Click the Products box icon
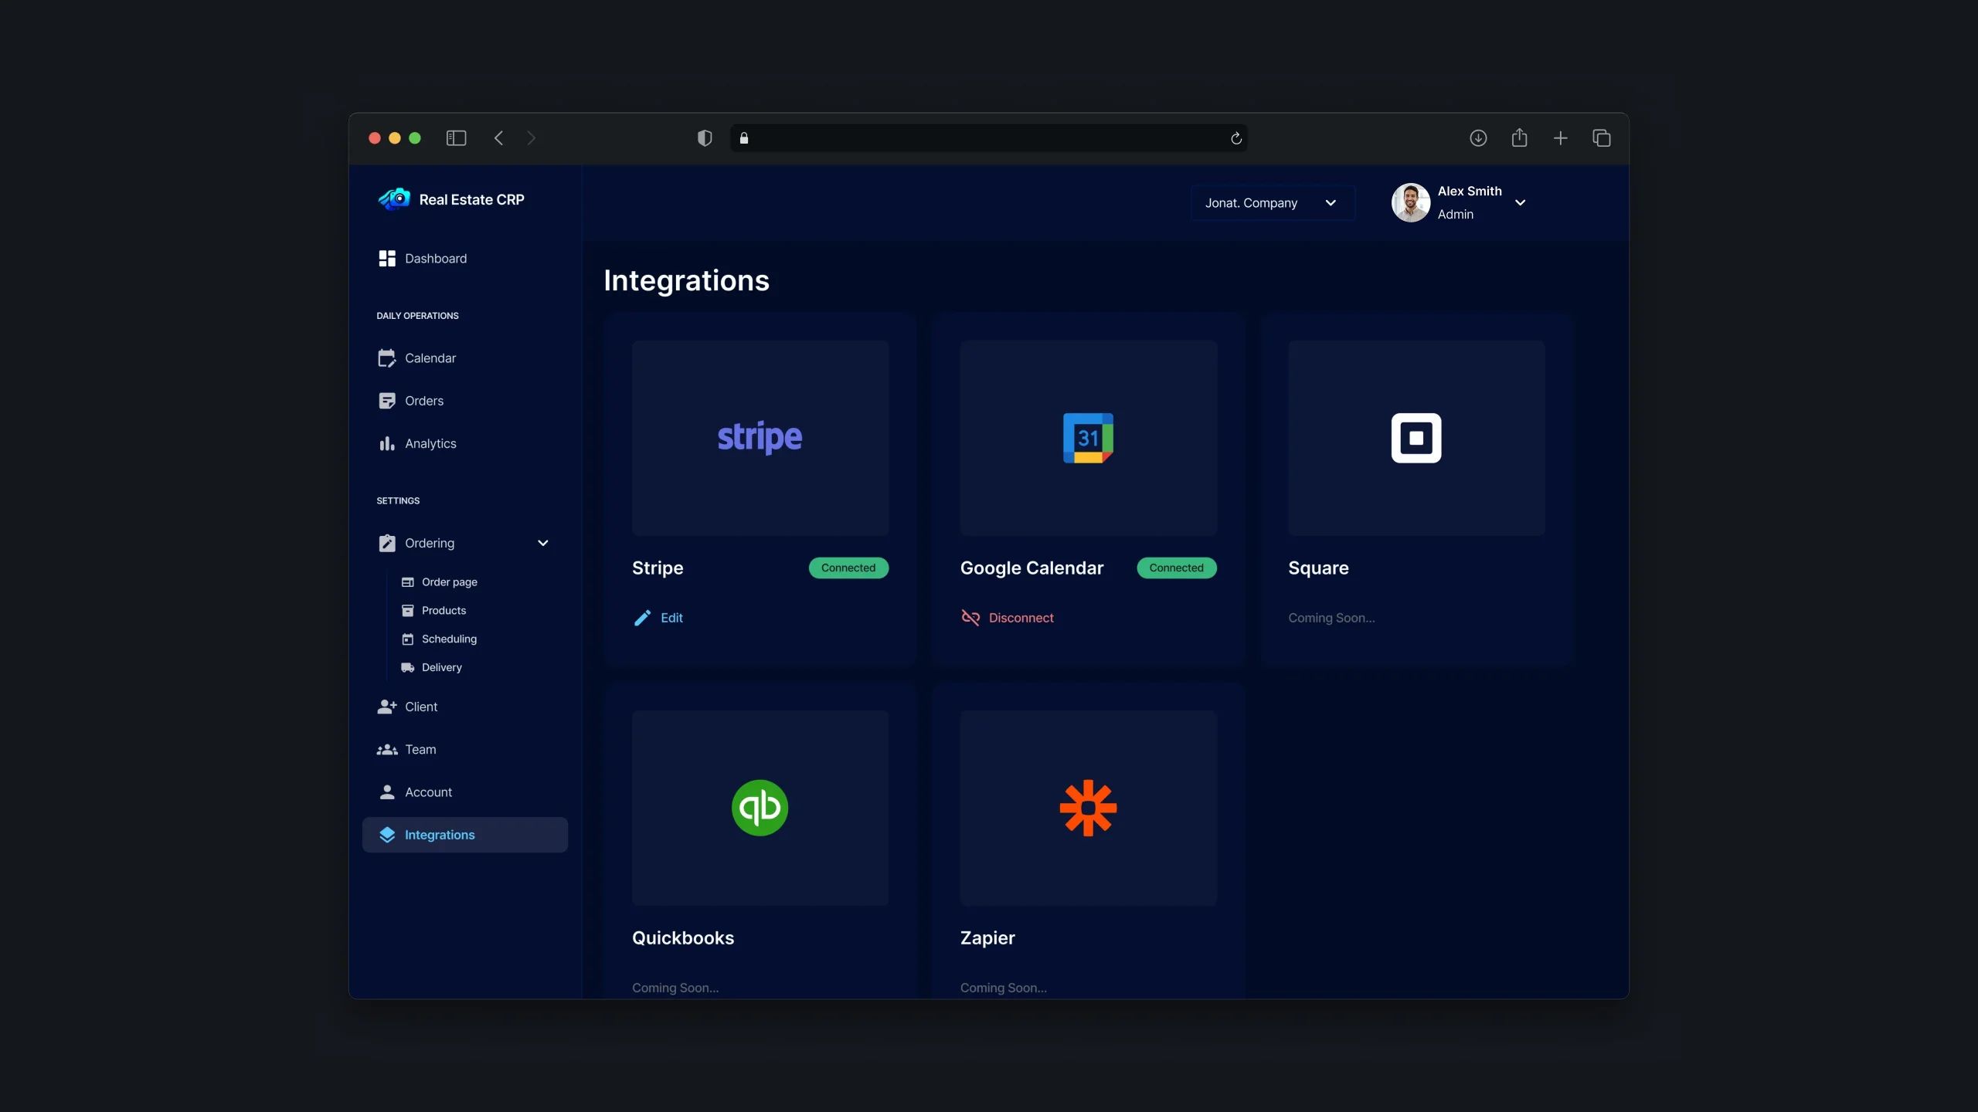The image size is (1978, 1112). (408, 611)
